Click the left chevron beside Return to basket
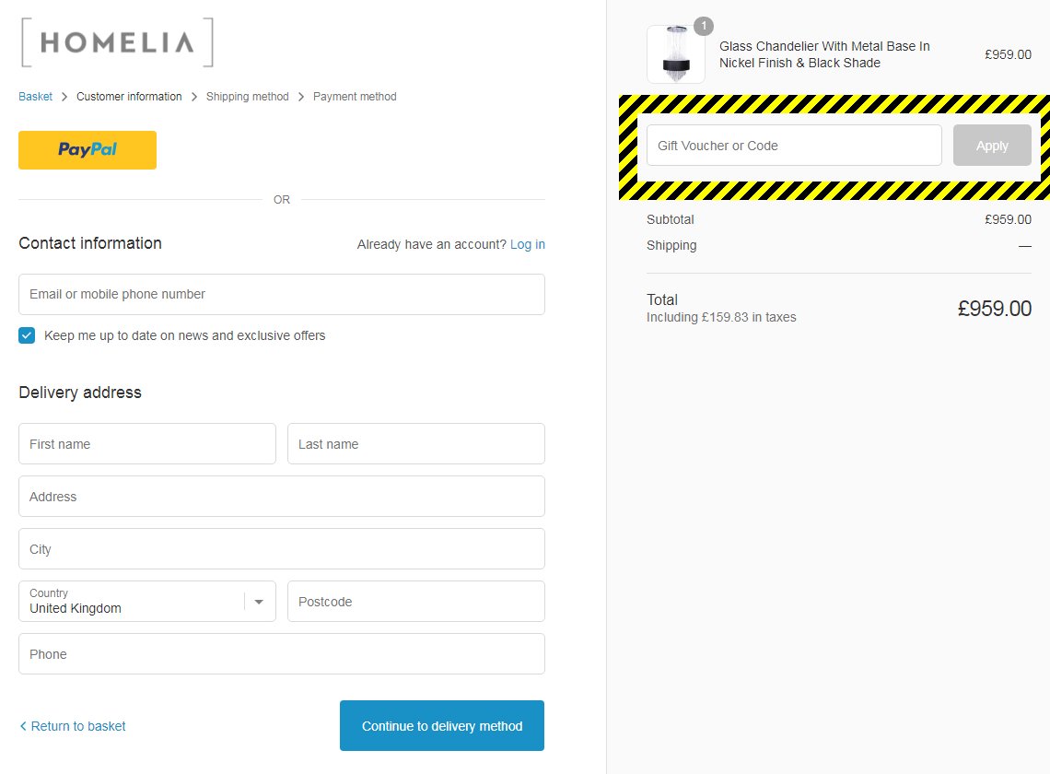The width and height of the screenshot is (1050, 774). [x=23, y=726]
